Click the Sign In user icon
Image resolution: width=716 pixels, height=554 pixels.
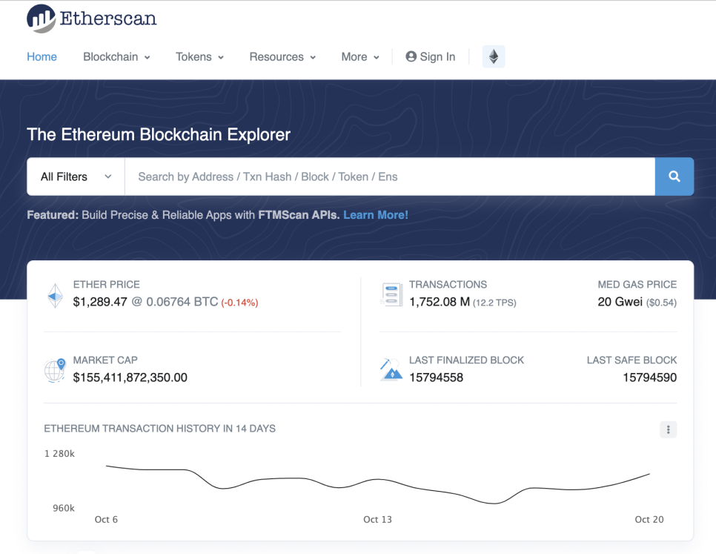click(411, 56)
